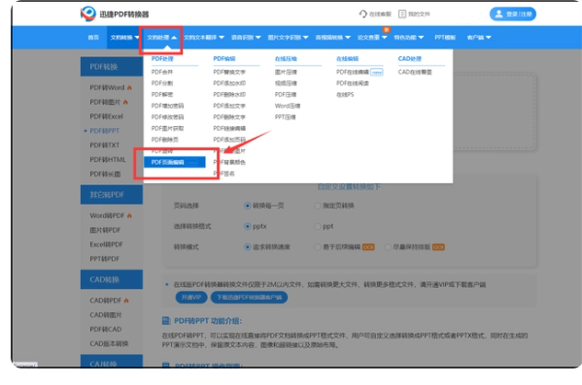
Task: Open PDF转TXT in the left sidebar
Action: tap(105, 145)
